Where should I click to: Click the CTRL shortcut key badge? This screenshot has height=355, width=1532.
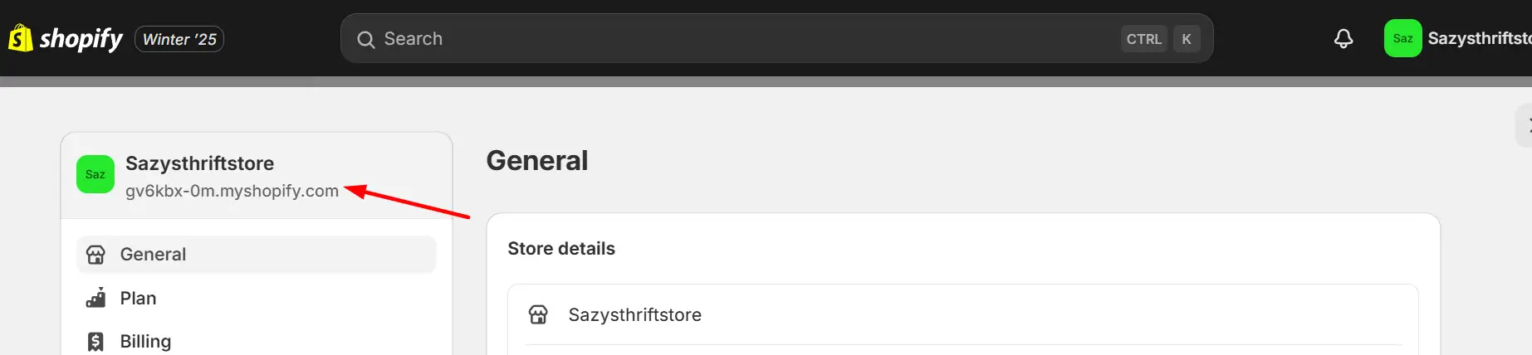tap(1143, 39)
